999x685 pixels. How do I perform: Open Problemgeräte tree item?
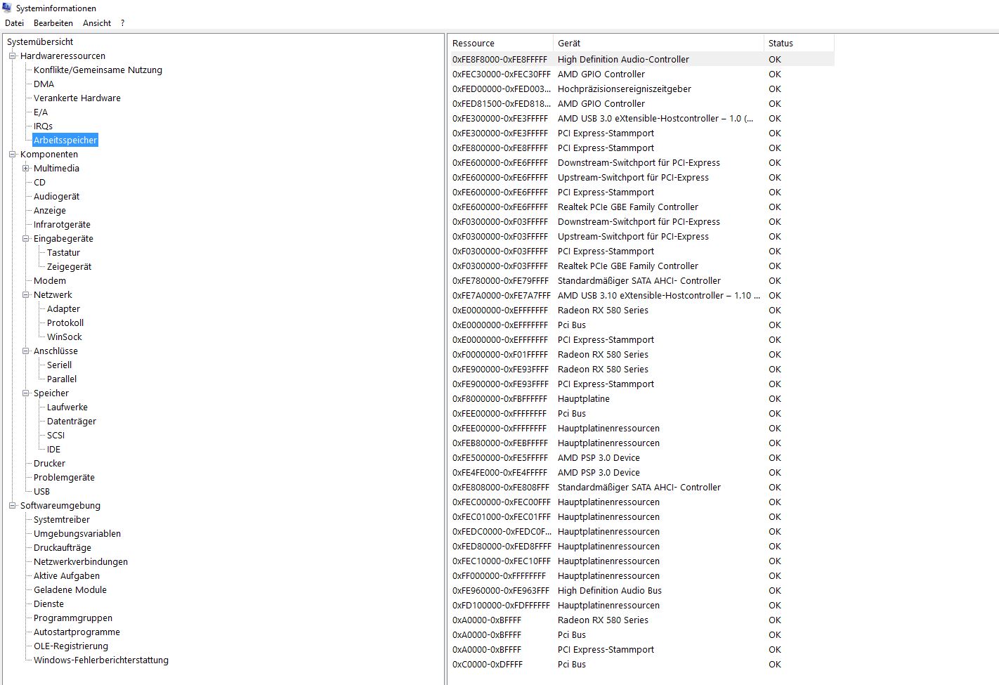tap(64, 477)
